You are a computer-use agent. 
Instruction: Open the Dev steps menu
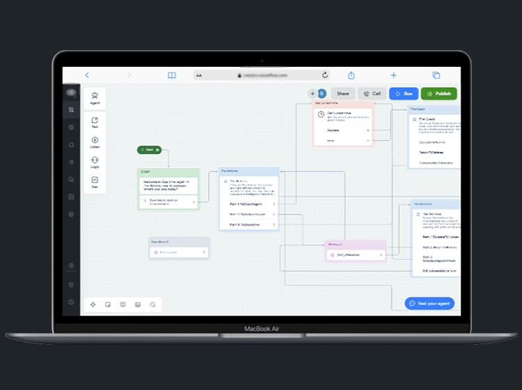95,182
